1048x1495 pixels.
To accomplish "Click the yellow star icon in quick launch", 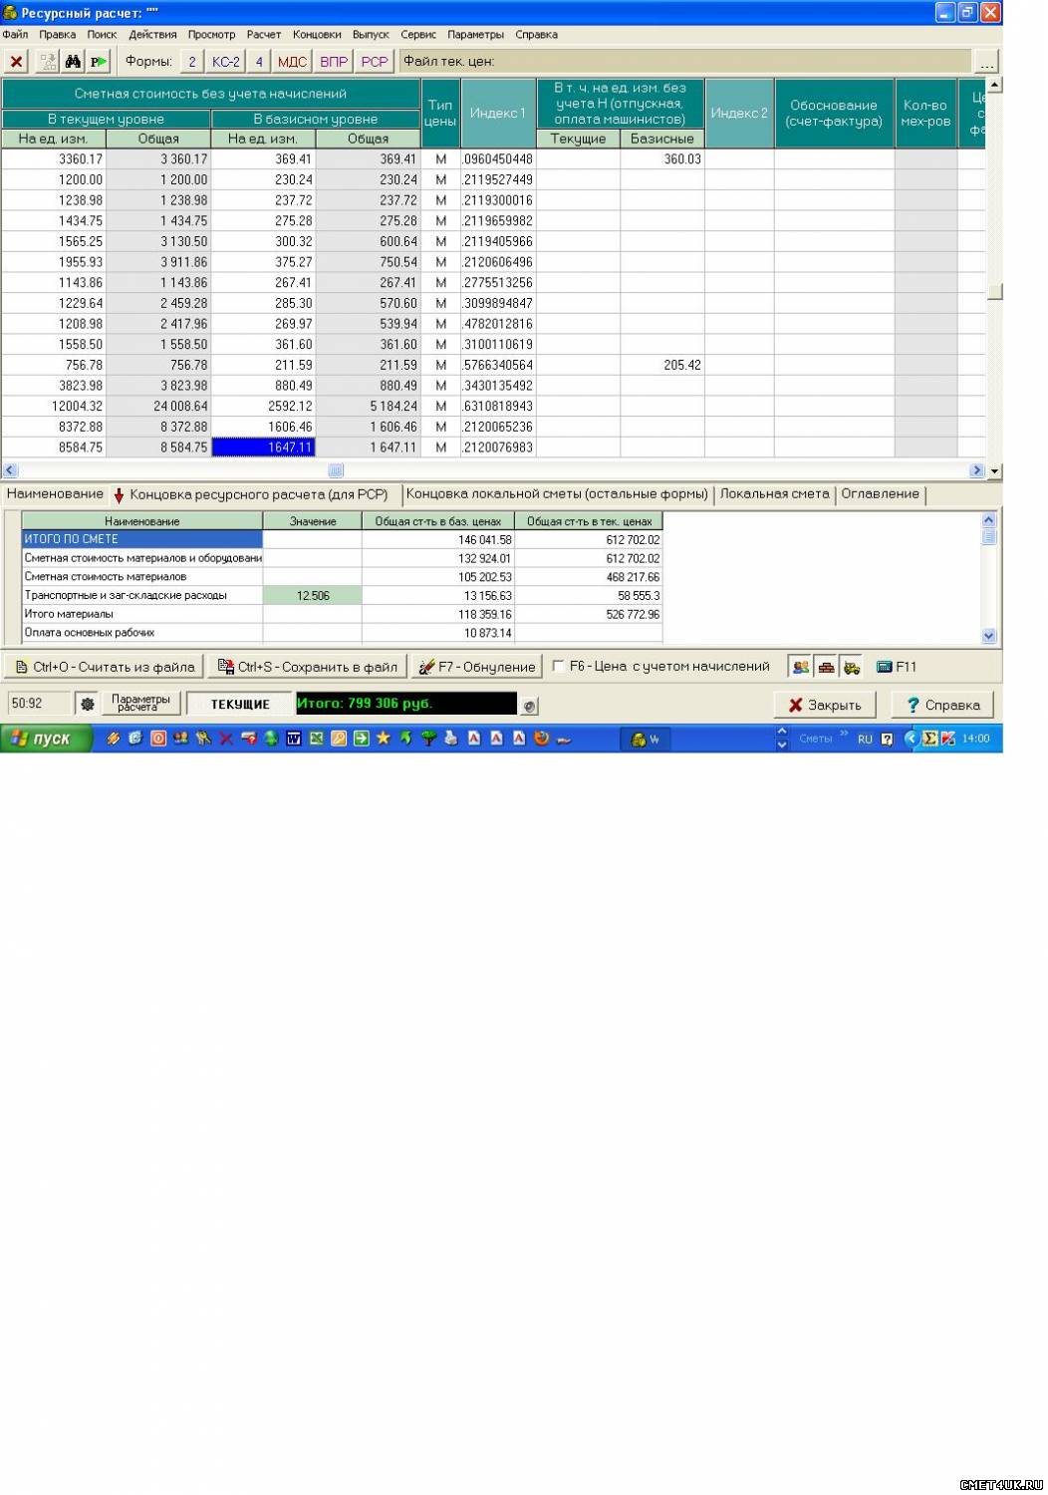I will pos(384,739).
